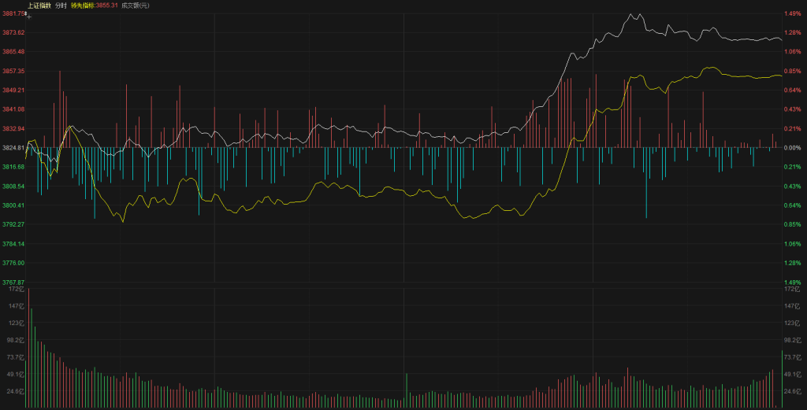Click the 98.2亿 volume label on left axis

(x=15, y=340)
